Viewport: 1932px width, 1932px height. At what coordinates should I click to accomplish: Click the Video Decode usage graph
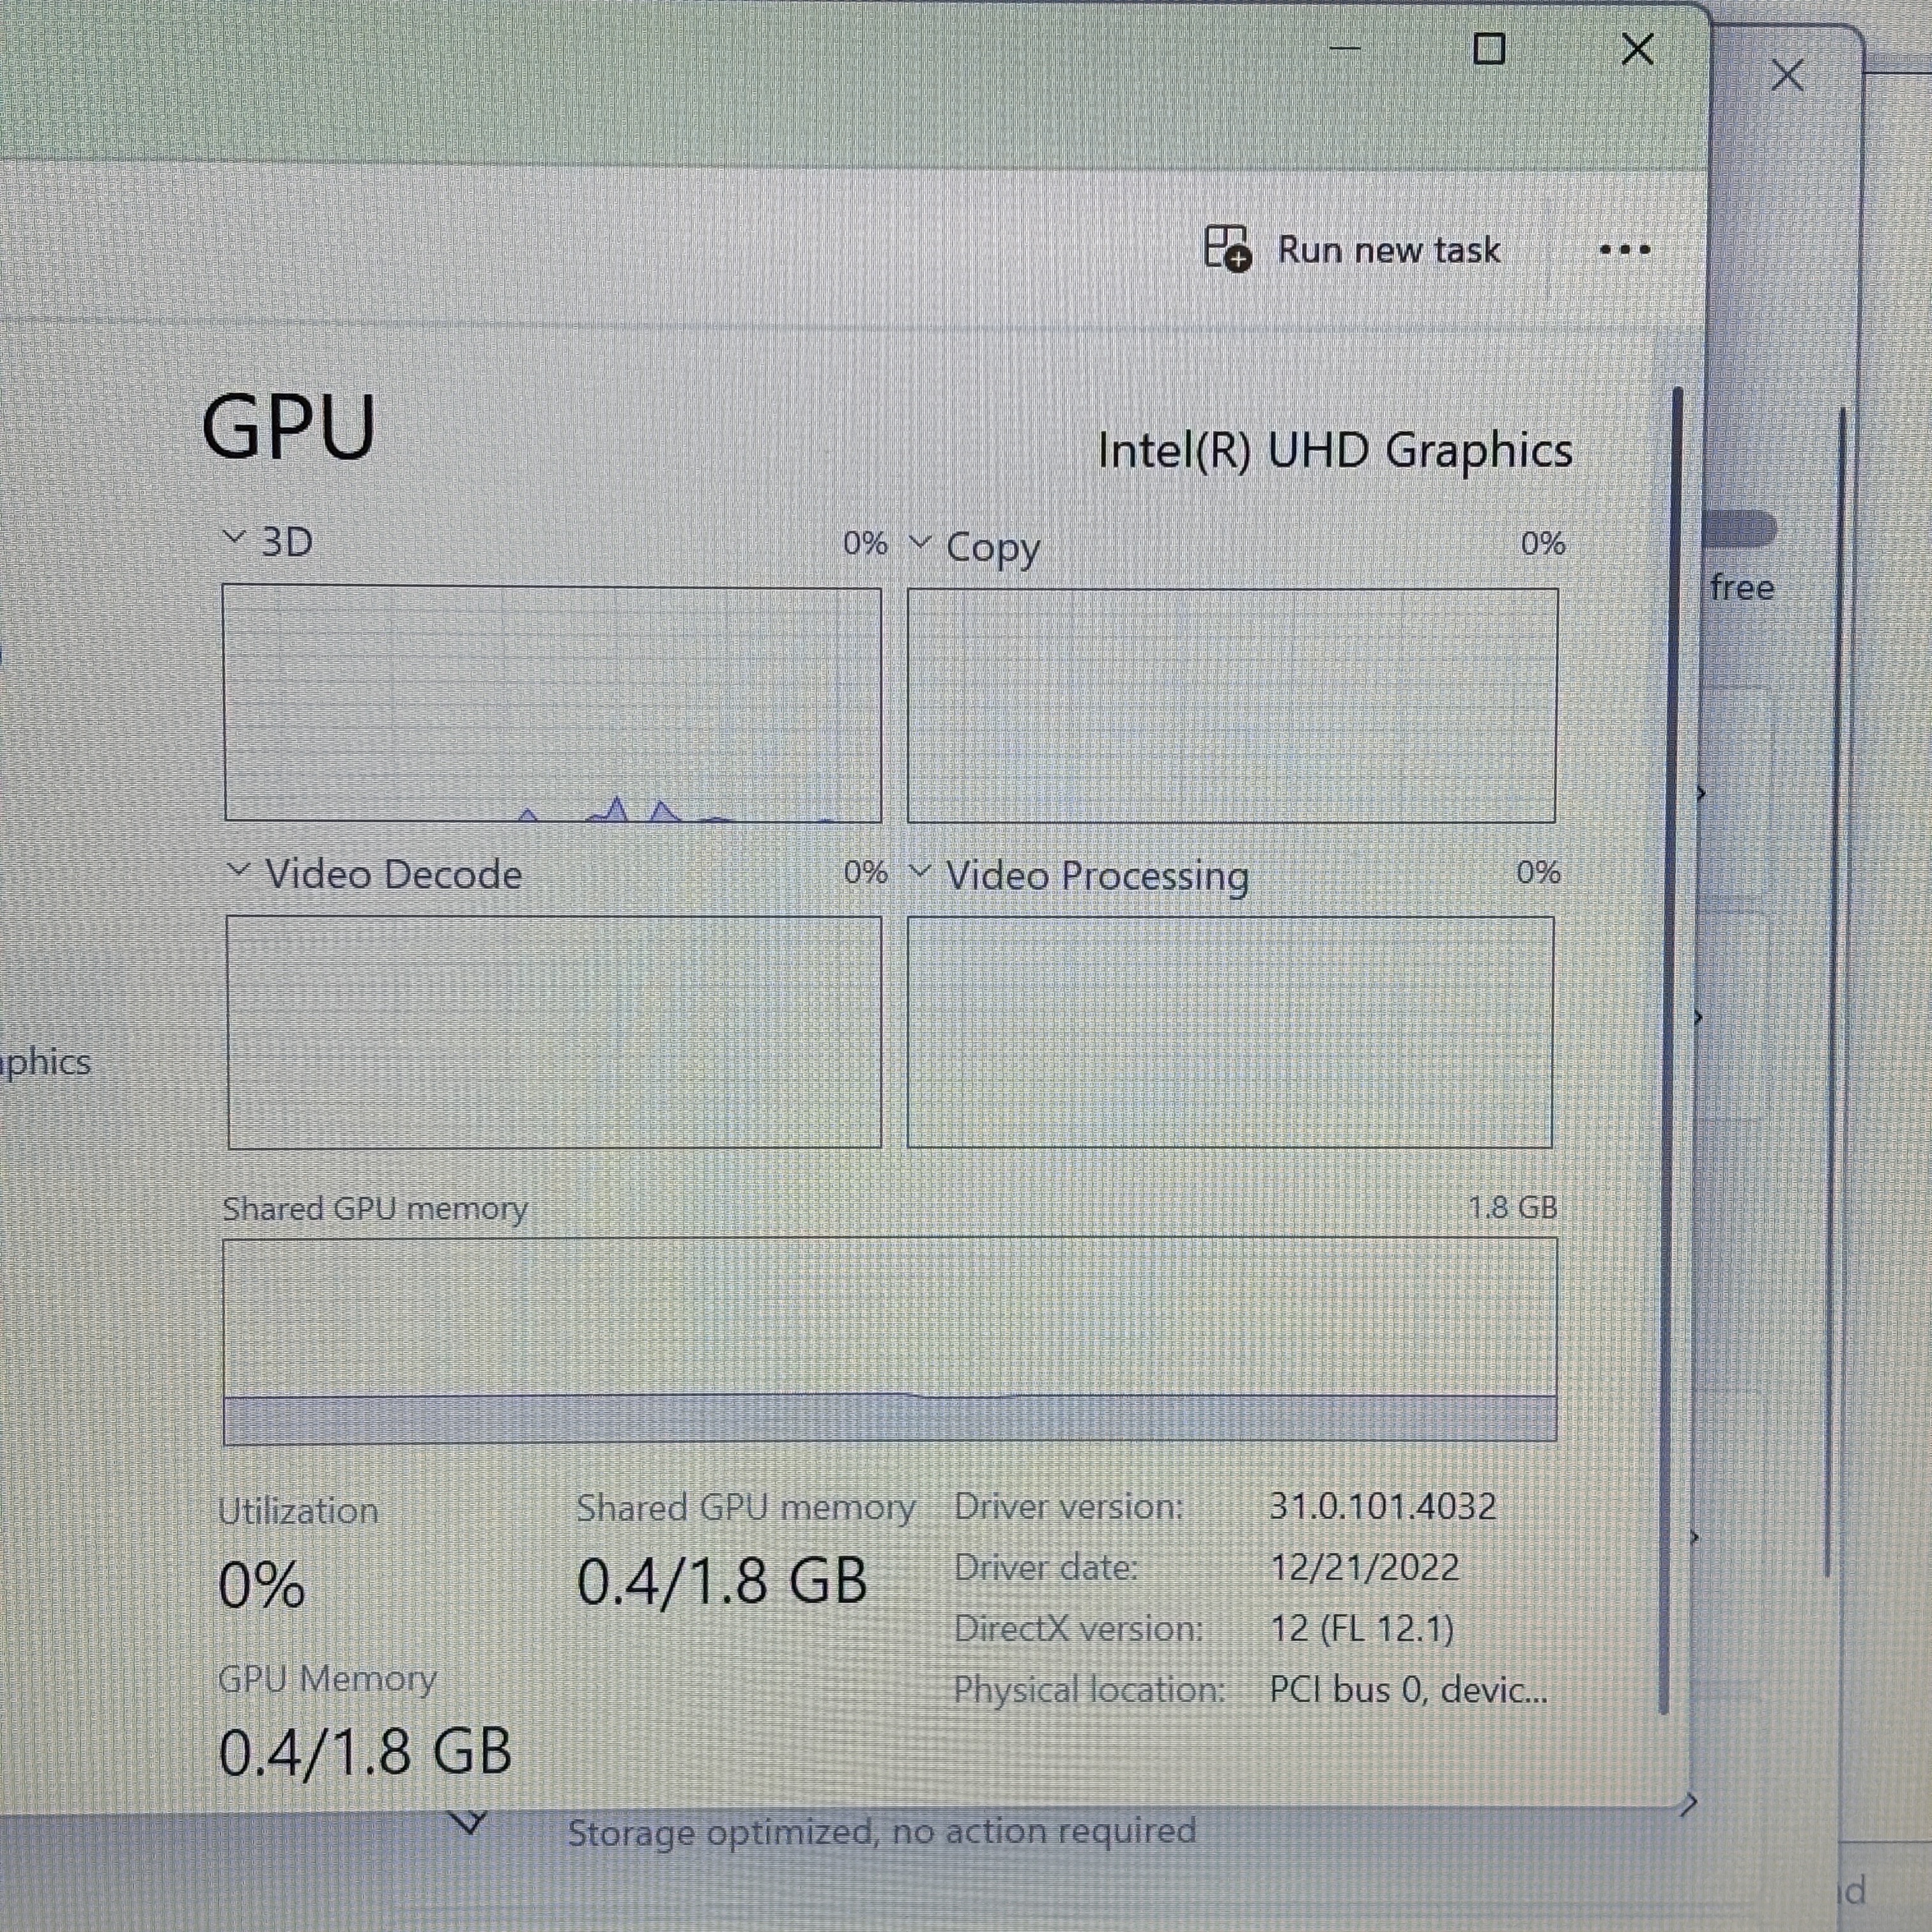(x=555, y=1032)
